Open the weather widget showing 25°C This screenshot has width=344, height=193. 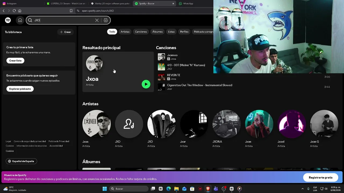(15, 189)
